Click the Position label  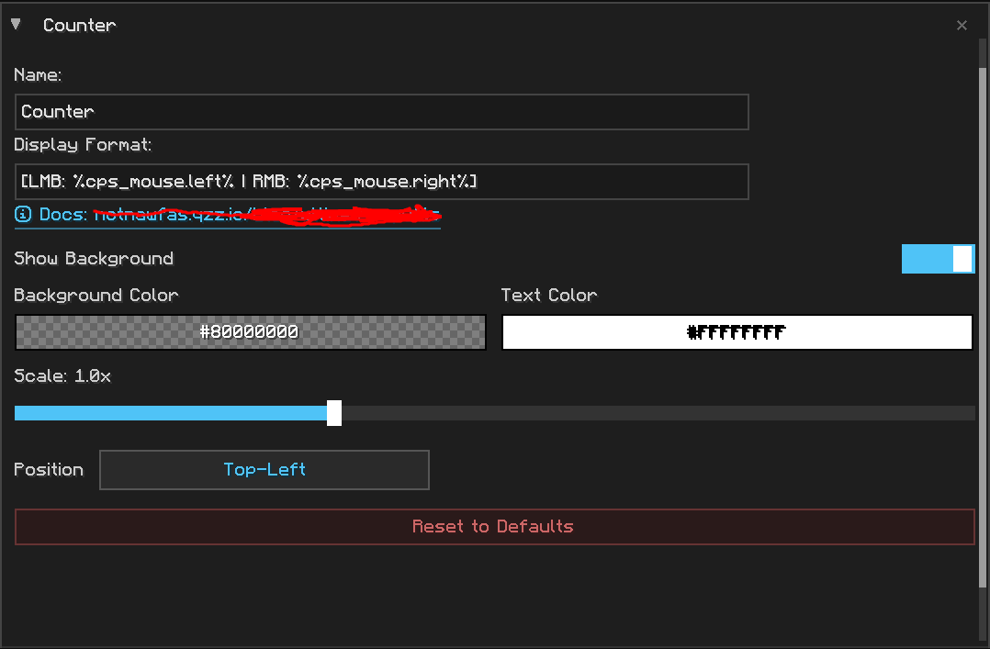(x=49, y=470)
